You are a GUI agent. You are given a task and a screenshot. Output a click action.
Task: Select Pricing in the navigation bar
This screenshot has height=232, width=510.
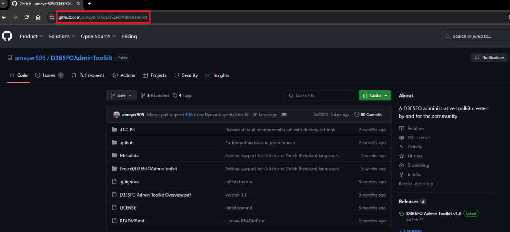[129, 36]
